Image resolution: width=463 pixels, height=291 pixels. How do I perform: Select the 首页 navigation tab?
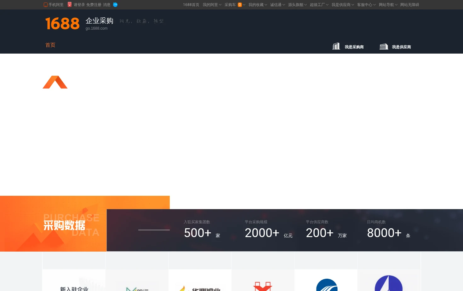[x=50, y=45]
